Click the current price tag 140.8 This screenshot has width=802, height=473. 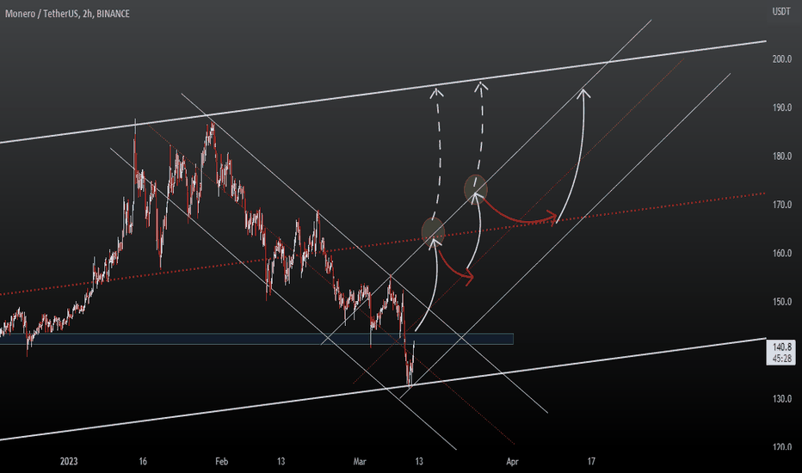point(781,353)
